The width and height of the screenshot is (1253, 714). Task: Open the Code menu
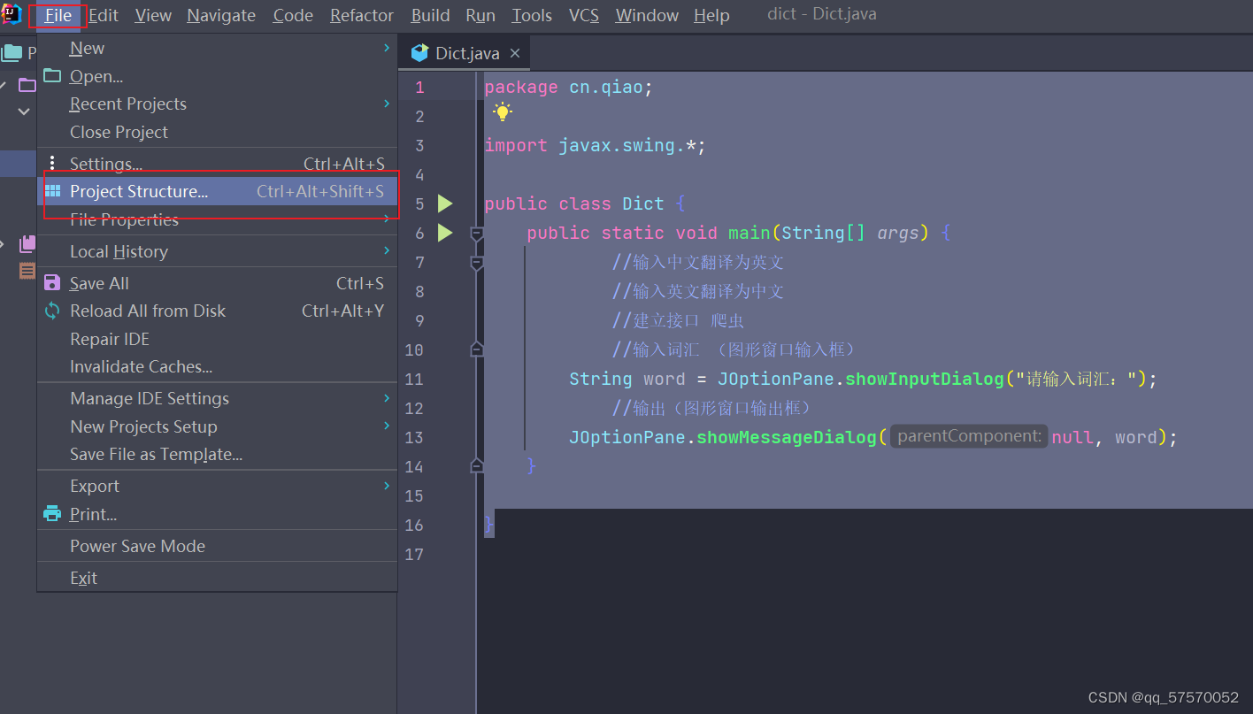click(x=293, y=15)
